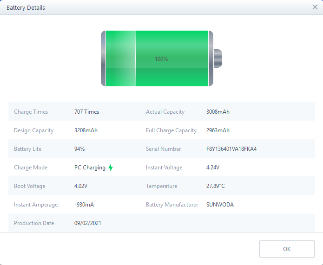Select the 'SUNWODA' manufacturer value
The height and width of the screenshot is (265, 323).
pos(220,205)
